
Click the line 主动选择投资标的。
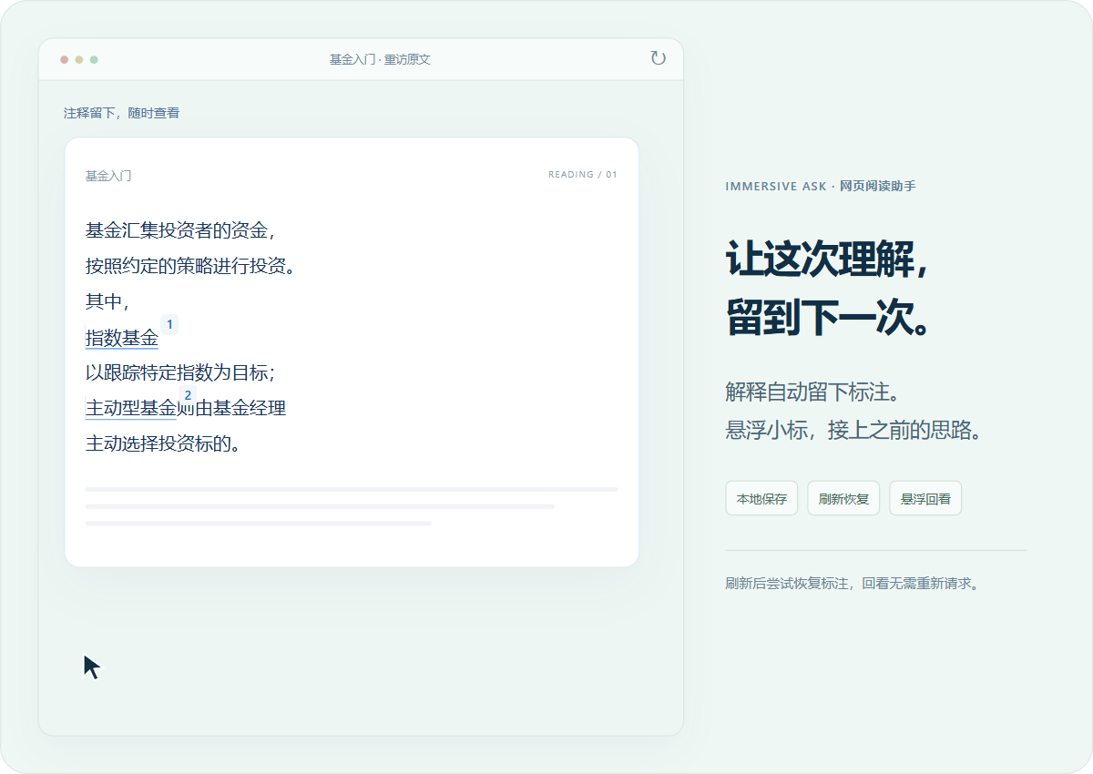tap(163, 444)
